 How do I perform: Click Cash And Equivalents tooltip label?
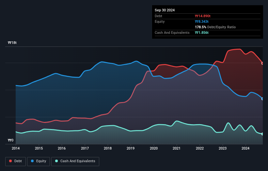coord(172,33)
